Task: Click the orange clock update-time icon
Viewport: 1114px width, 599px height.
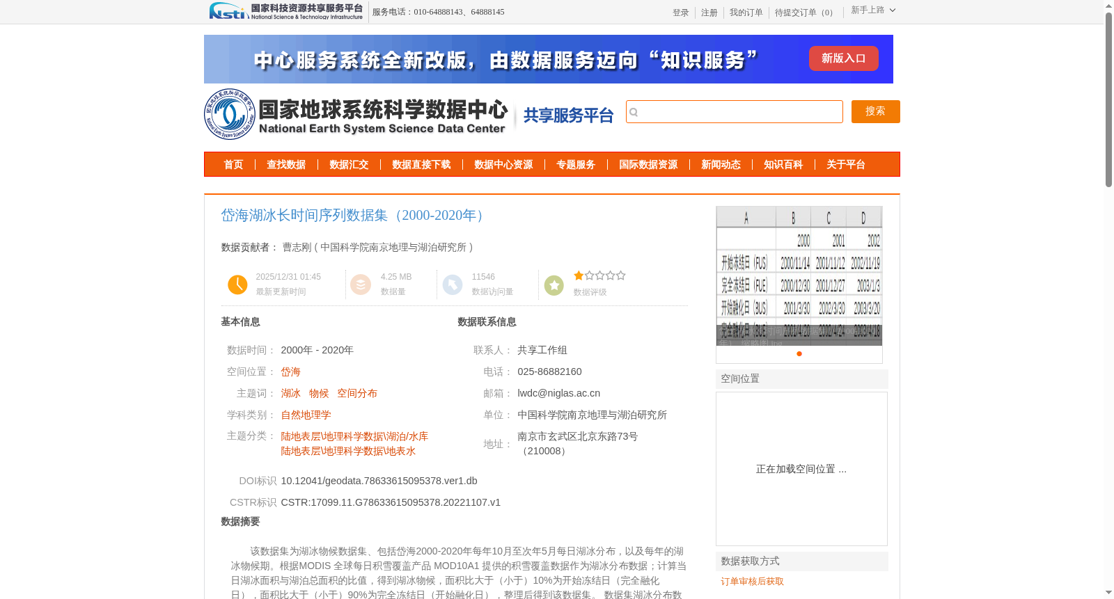Action: [x=237, y=285]
